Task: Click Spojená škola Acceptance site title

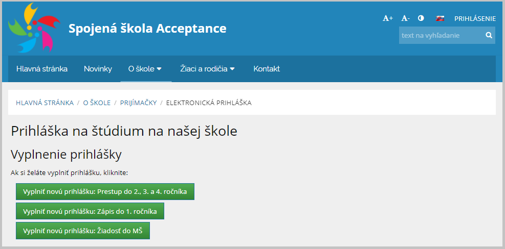Action: coord(147,29)
